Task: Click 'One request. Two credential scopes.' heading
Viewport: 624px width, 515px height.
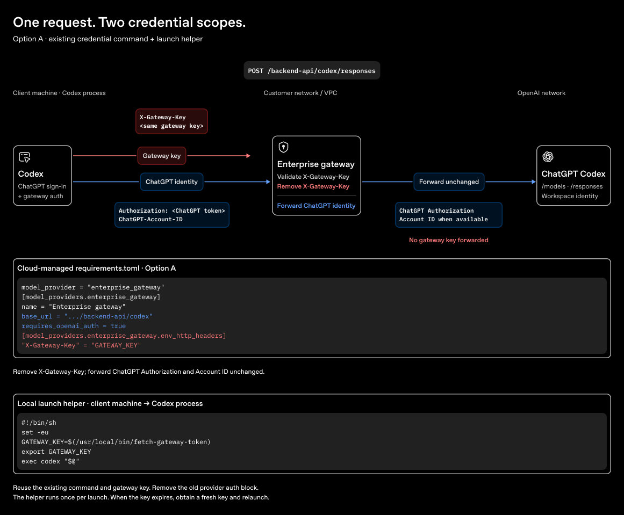Action: coord(130,22)
